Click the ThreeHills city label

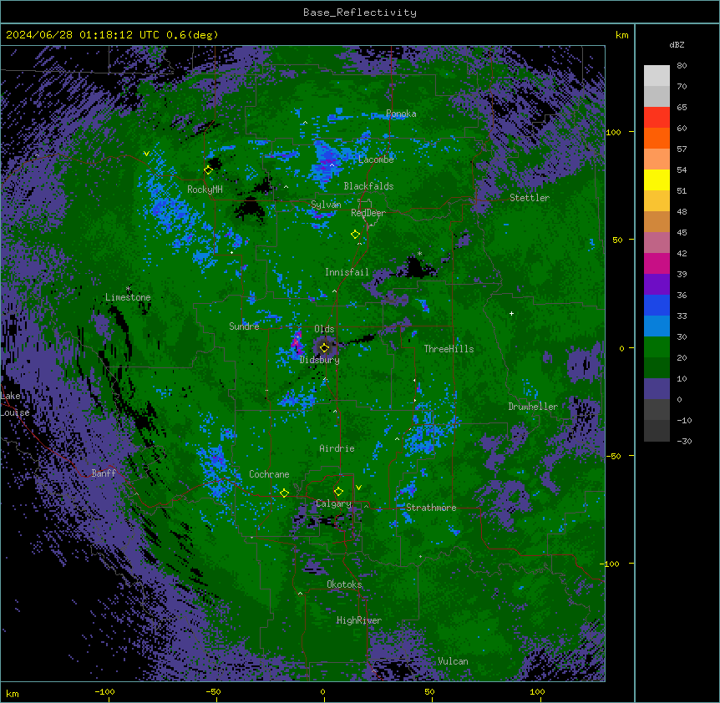(449, 349)
